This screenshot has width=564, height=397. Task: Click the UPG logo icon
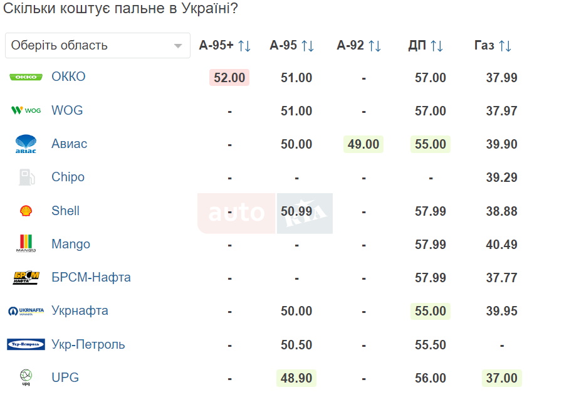coord(26,378)
